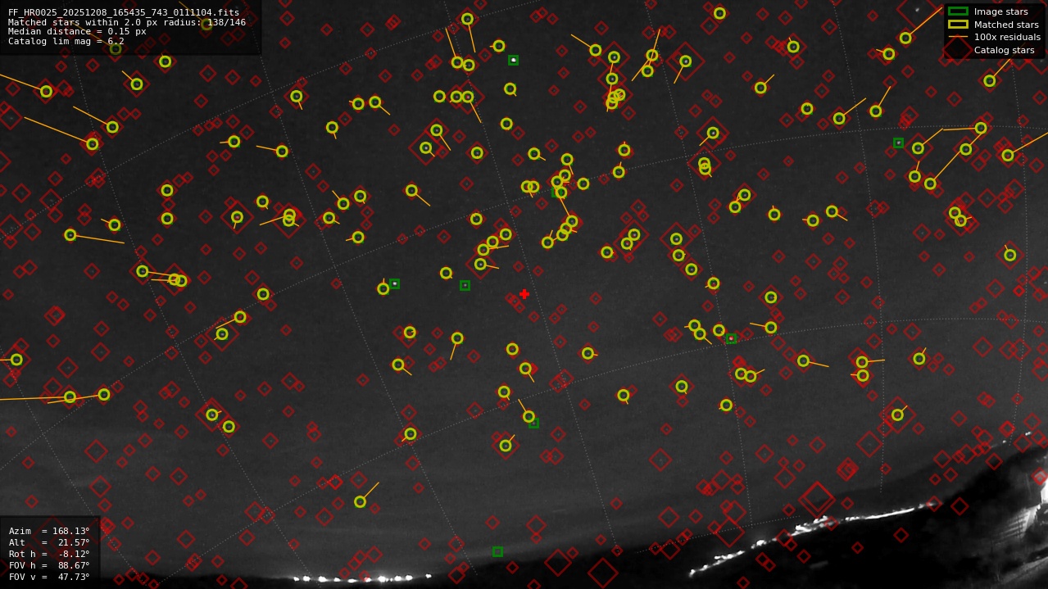Click the FF_HR0025 .fits file name text
Image resolution: width=1048 pixels, height=589 pixels.
pos(124,13)
